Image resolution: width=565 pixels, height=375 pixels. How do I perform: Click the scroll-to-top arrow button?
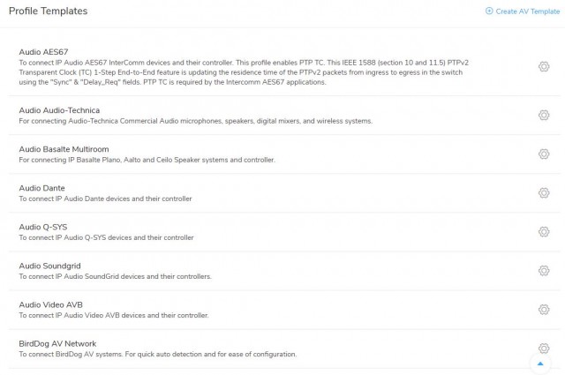tap(540, 364)
